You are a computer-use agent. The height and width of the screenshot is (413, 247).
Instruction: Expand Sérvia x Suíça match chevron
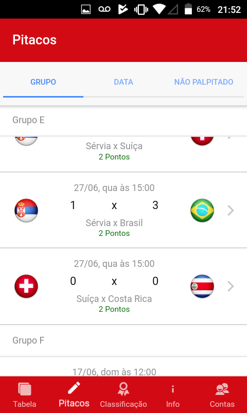(230, 138)
